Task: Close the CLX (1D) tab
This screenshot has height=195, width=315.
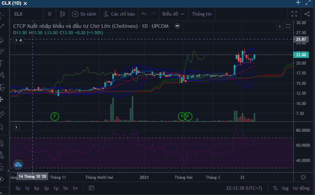Action: 25,3
